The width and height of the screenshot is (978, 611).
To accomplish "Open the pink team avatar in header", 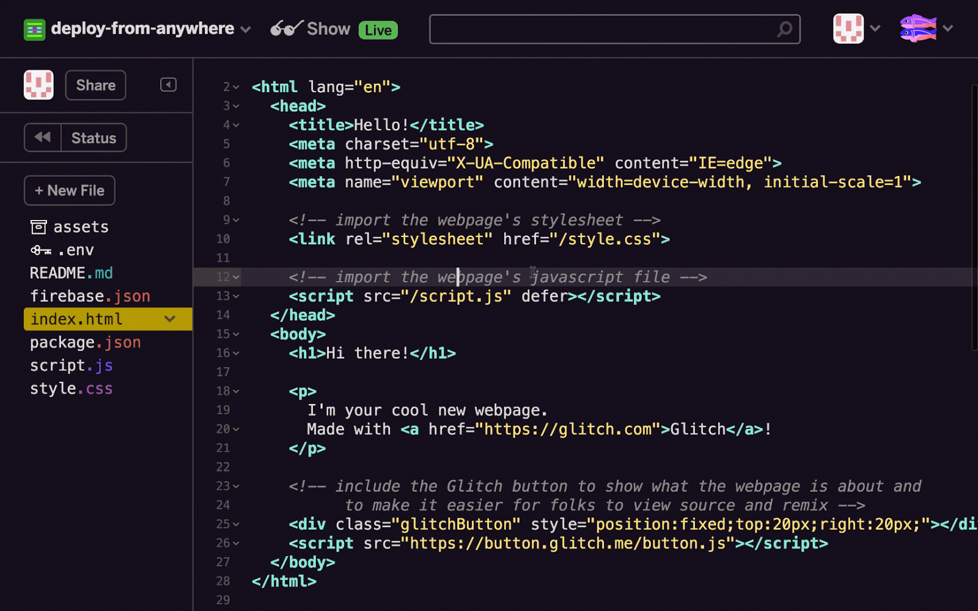I will click(848, 29).
